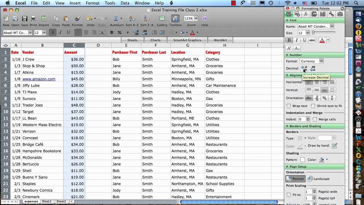This screenshot has width=364, height=205.
Task: Click the shading Pattern swatch
Action: (303, 160)
